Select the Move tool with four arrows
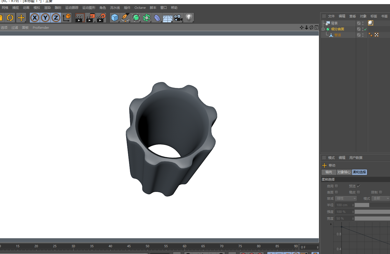This screenshot has width=390, height=254. [21, 18]
